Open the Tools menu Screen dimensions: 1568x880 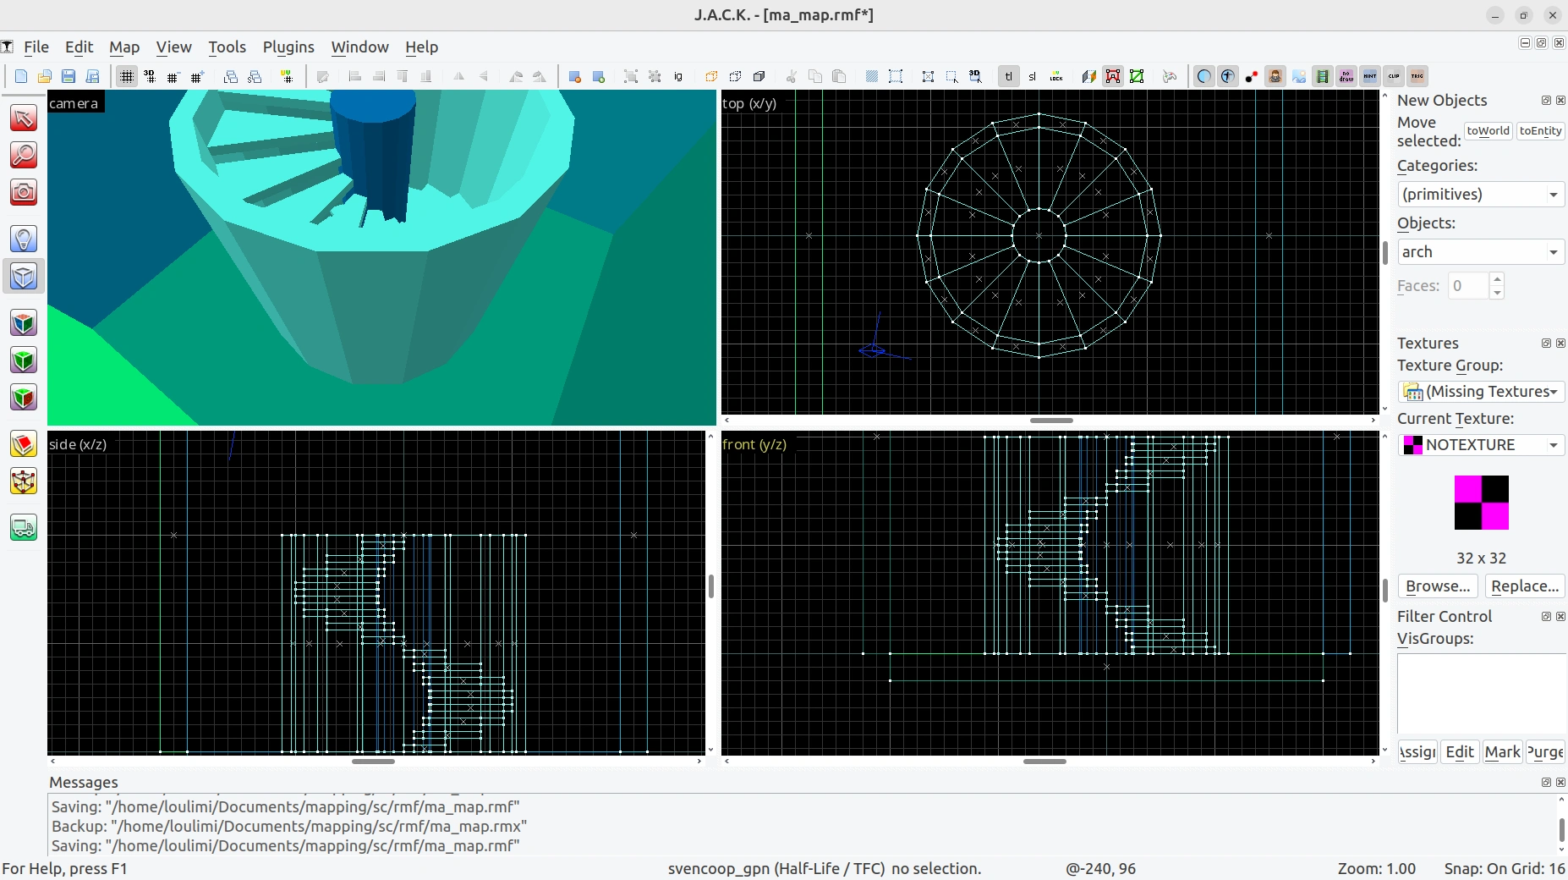click(x=227, y=47)
